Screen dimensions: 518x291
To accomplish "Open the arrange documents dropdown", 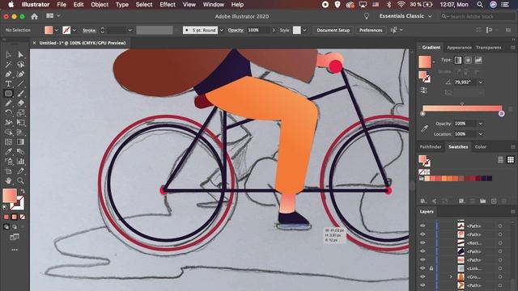I will pyautogui.click(x=53, y=15).
